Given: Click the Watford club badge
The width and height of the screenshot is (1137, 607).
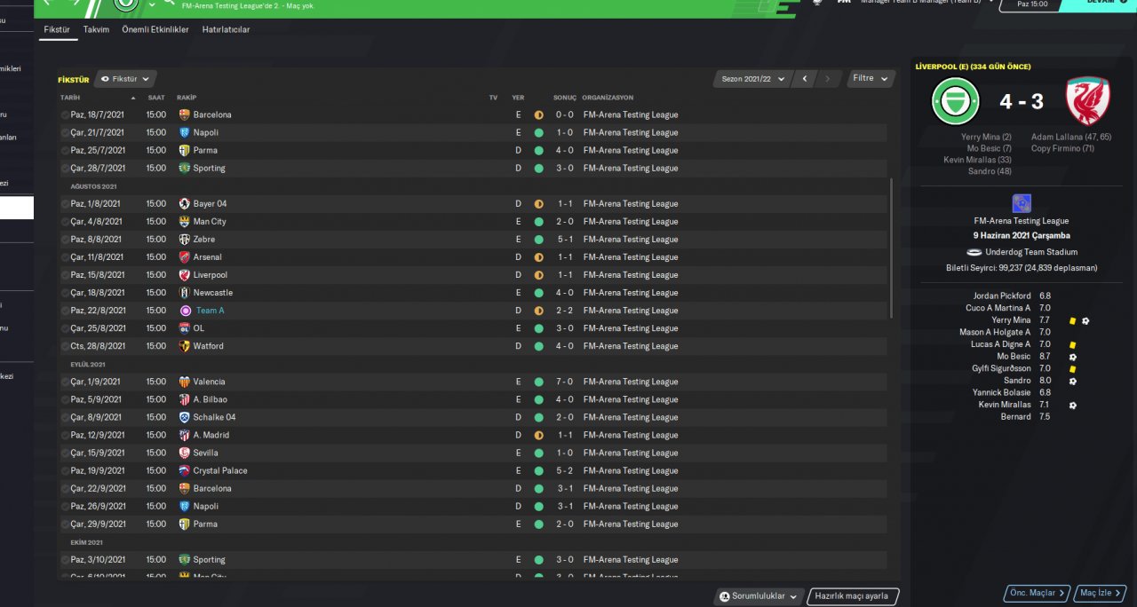Looking at the screenshot, I should [x=185, y=346].
